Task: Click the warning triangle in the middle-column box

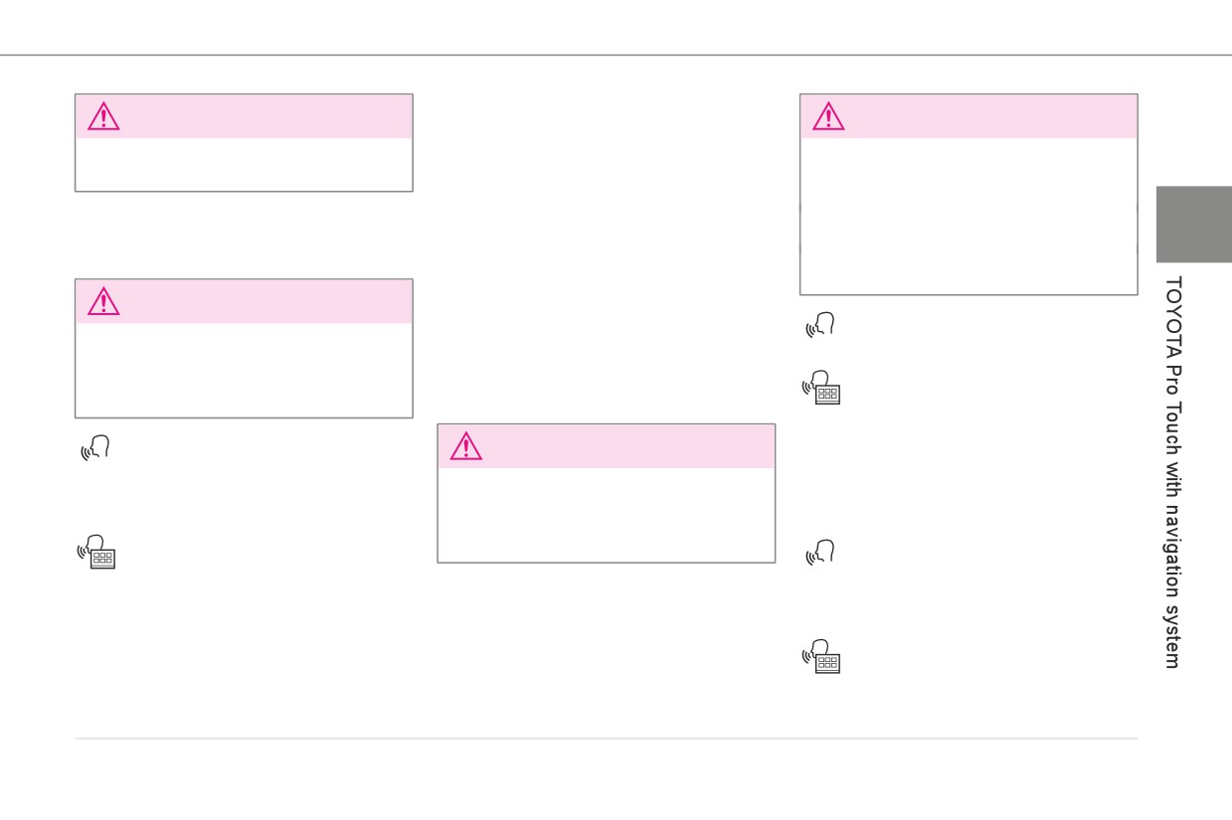Action: pyautogui.click(x=465, y=447)
